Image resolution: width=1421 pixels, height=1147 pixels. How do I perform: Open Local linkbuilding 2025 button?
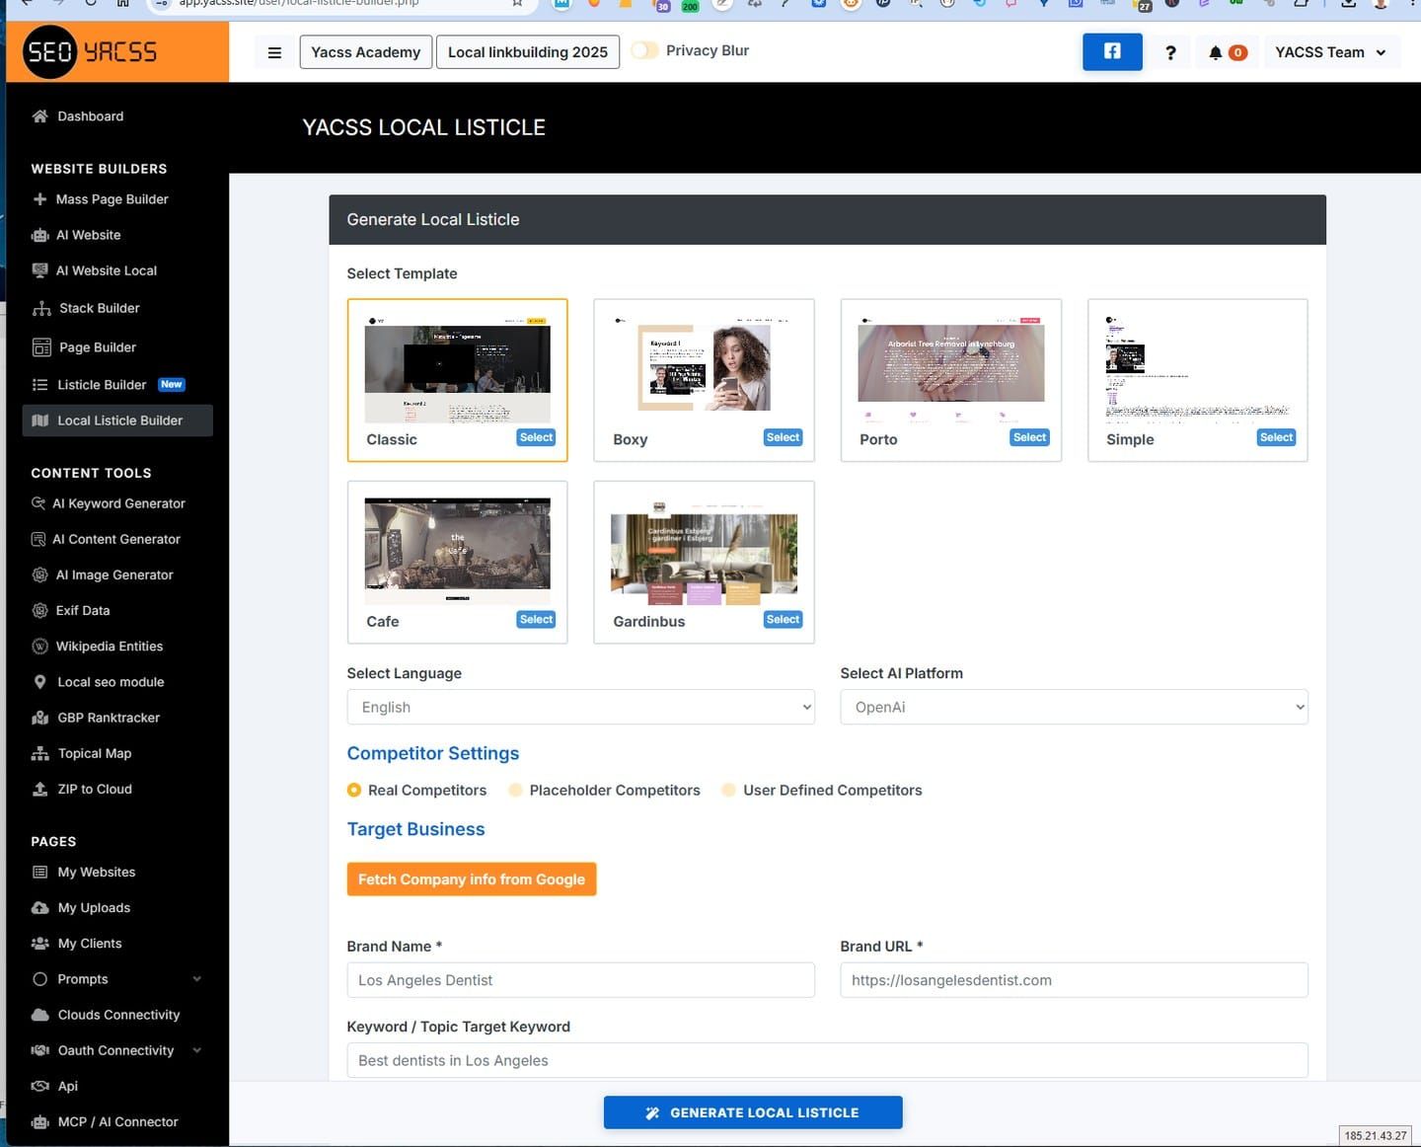click(x=528, y=52)
